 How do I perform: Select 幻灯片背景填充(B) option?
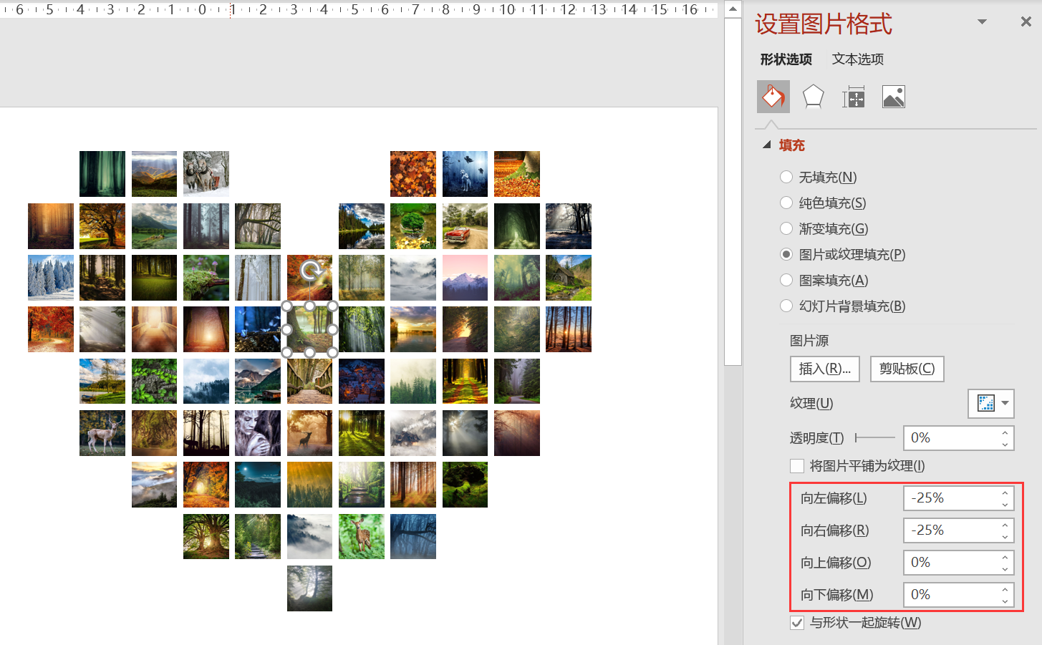(786, 306)
